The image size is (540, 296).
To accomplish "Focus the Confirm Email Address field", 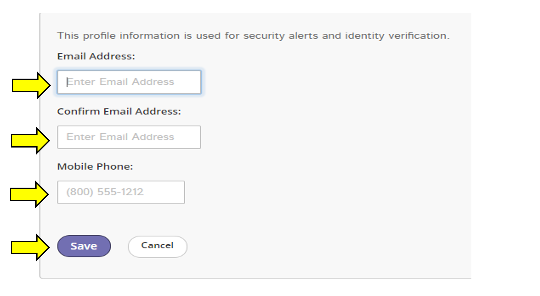I will [x=129, y=137].
